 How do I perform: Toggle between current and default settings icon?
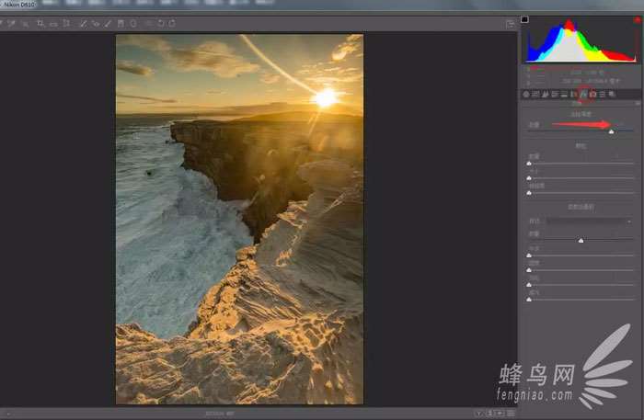511,414
